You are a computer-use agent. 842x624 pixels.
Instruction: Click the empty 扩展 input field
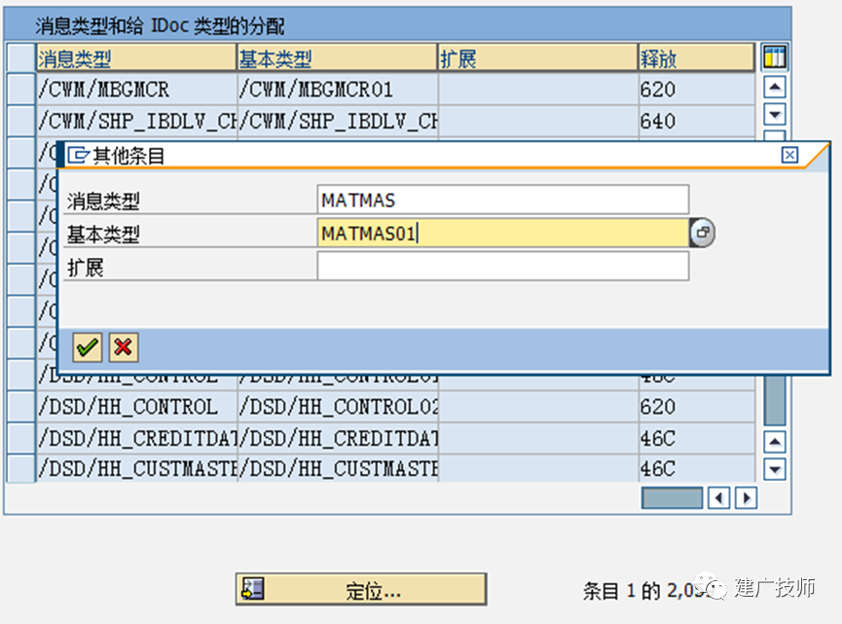[x=502, y=267]
